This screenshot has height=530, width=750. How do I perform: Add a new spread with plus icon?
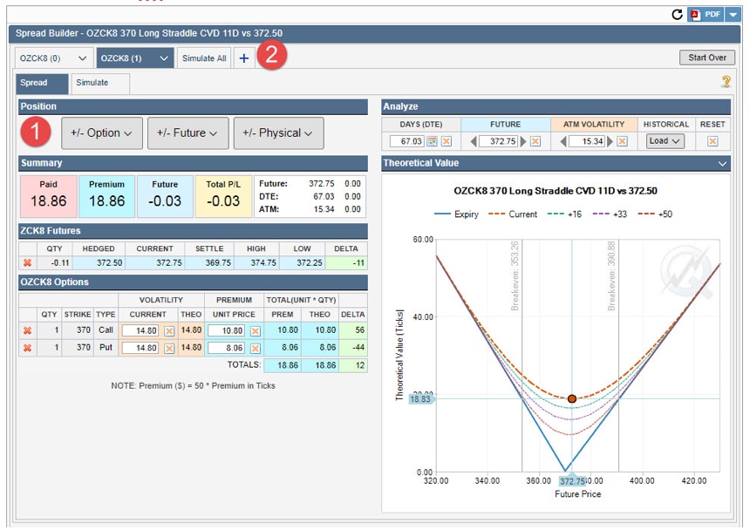click(243, 58)
